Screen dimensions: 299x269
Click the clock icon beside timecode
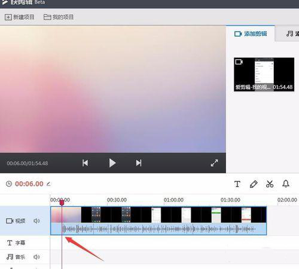pos(9,184)
